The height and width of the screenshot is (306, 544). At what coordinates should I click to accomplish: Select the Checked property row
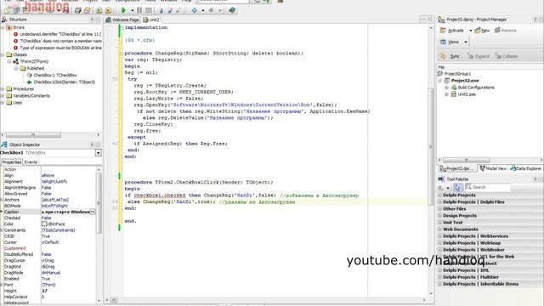pos(48,218)
